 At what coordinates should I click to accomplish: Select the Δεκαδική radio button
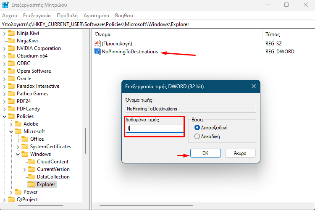coord(197,136)
